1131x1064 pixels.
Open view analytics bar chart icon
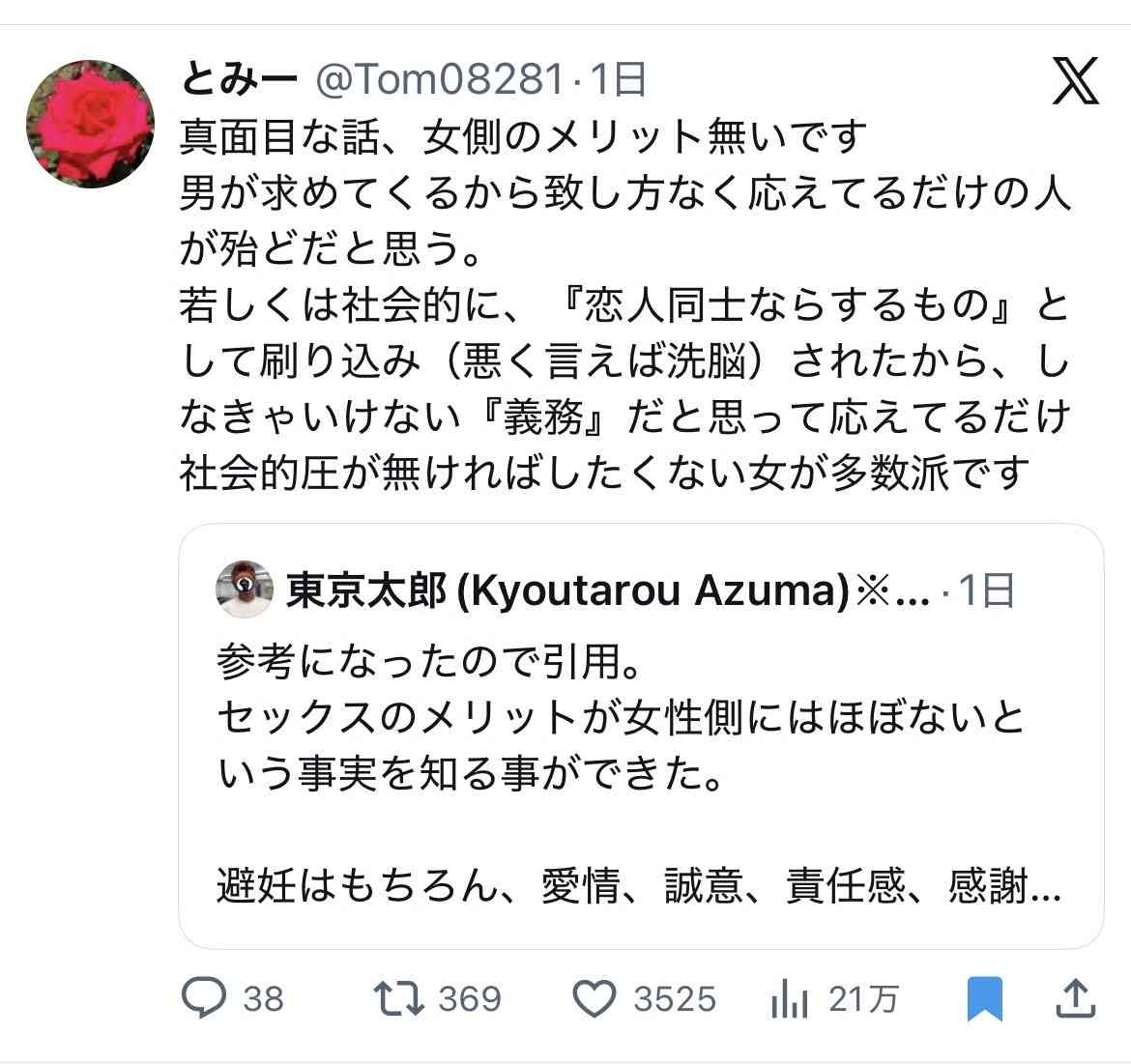coord(790,998)
